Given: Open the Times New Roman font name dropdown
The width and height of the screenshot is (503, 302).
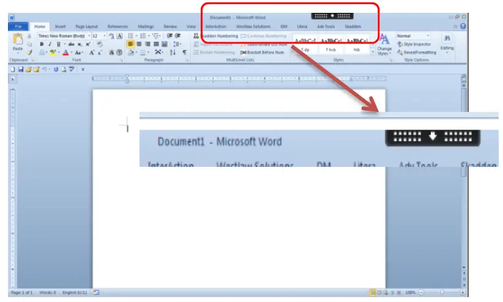Looking at the screenshot, I should [89, 36].
